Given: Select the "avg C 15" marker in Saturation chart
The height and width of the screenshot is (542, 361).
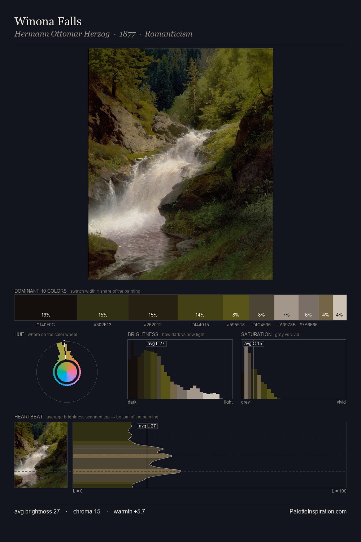Looking at the screenshot, I should point(253,344).
